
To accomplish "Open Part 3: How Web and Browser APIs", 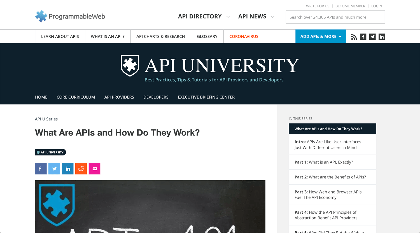I will pyautogui.click(x=332, y=195).
